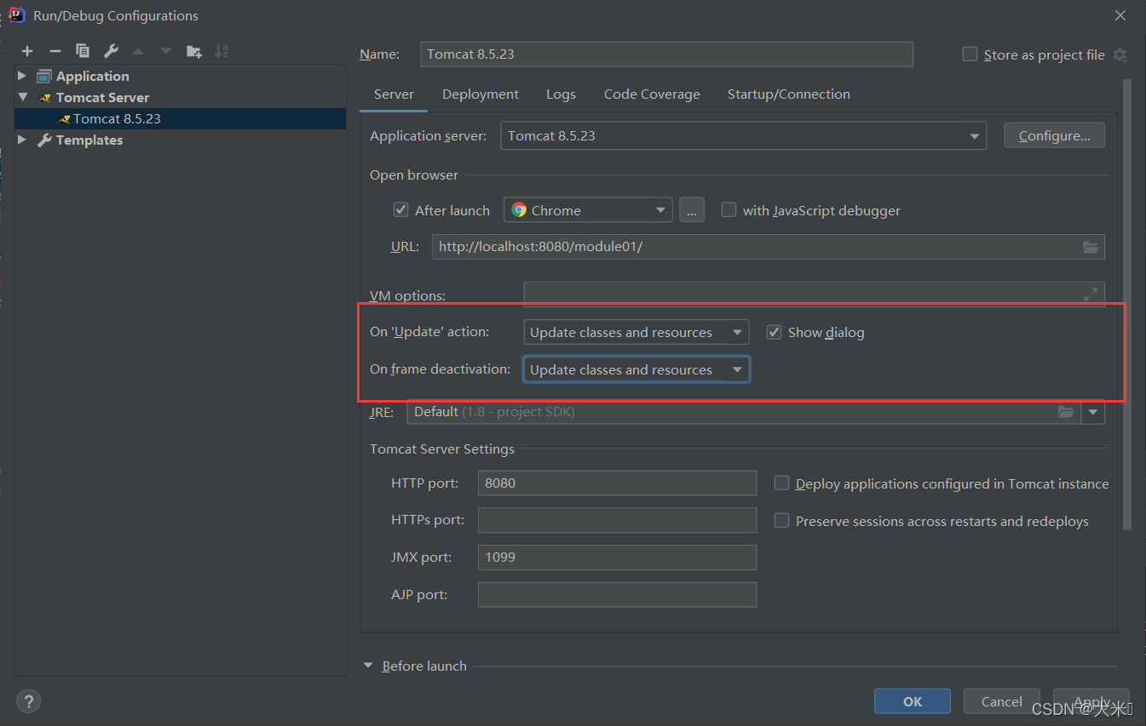Switch to the Code Coverage tab
Screen dimensions: 1146x726
point(652,94)
